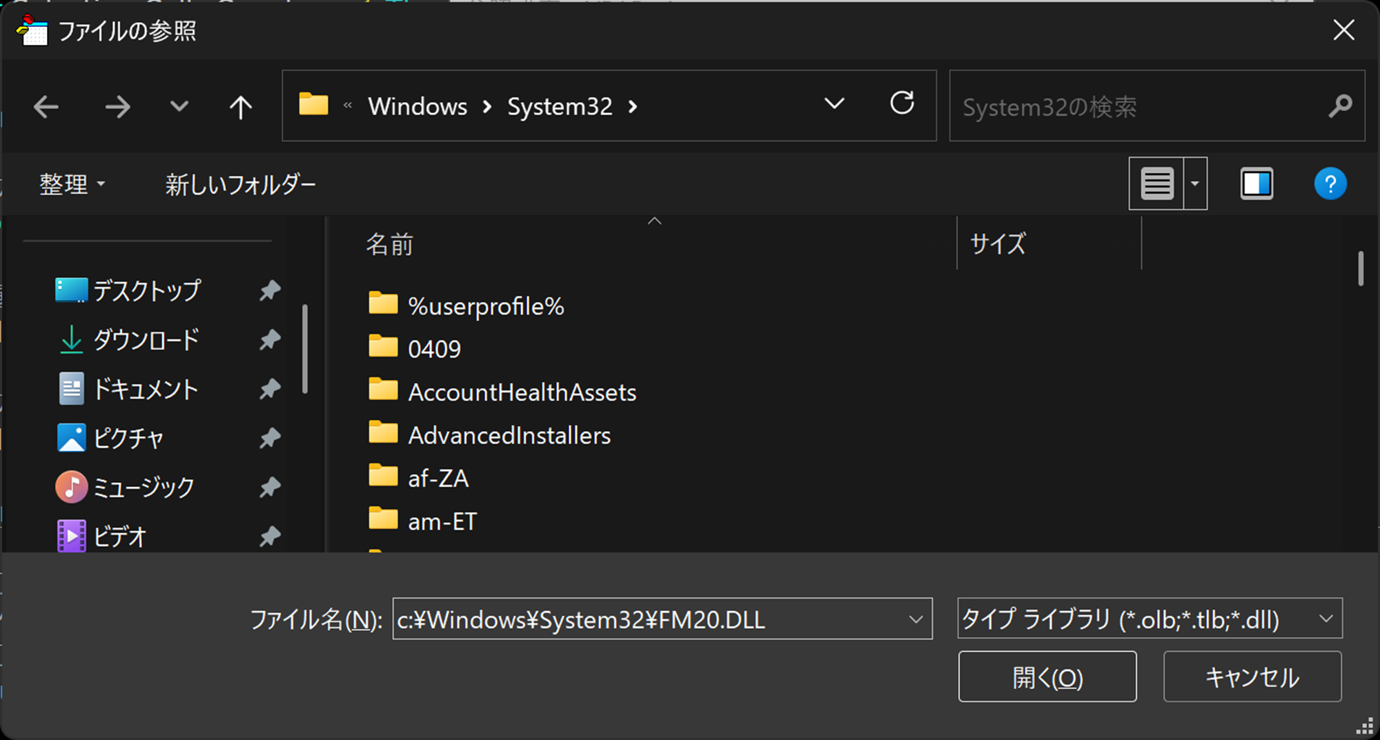The height and width of the screenshot is (740, 1380).
Task: Open the file name history dropdown
Action: (x=916, y=619)
